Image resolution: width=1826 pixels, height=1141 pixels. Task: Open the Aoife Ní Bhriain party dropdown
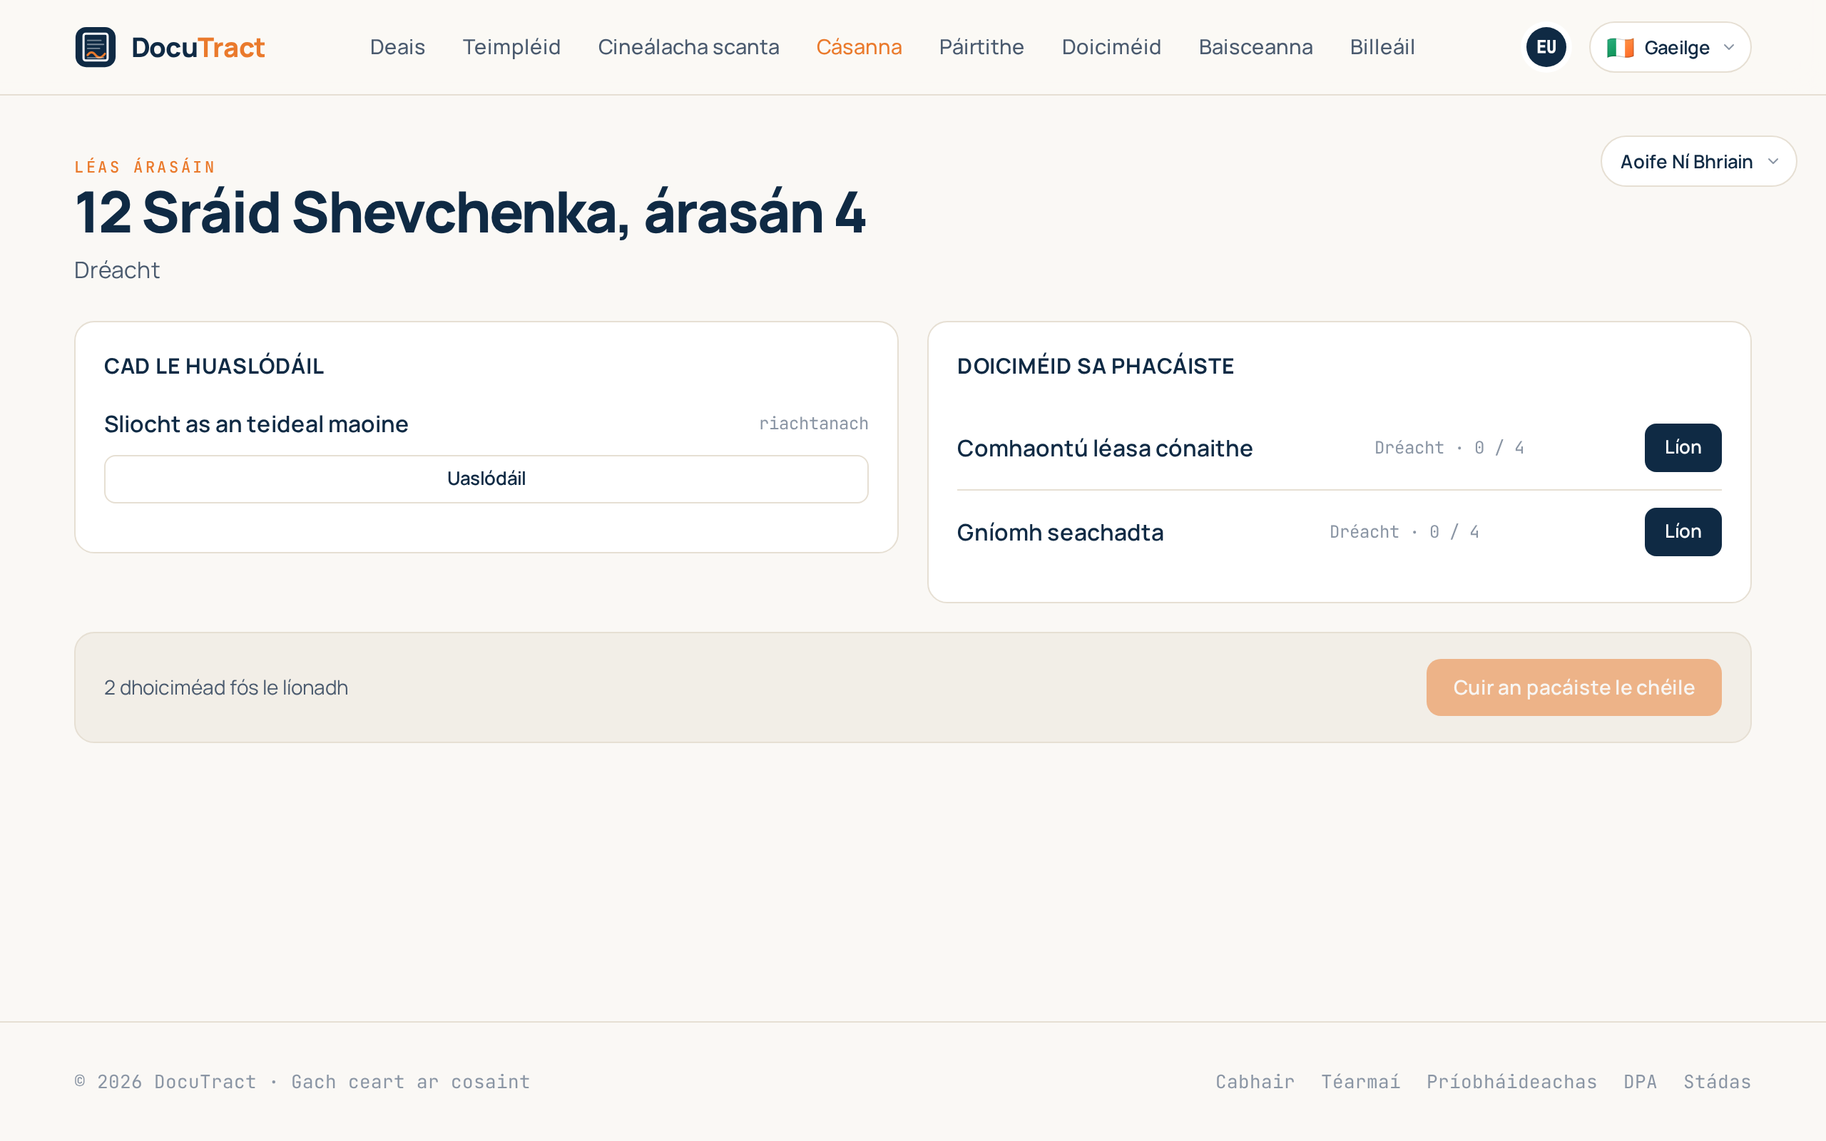point(1698,161)
